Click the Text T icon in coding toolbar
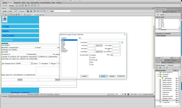Viewport: 182px width, 108px height. 25,14
